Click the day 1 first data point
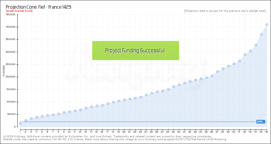 point(20,124)
